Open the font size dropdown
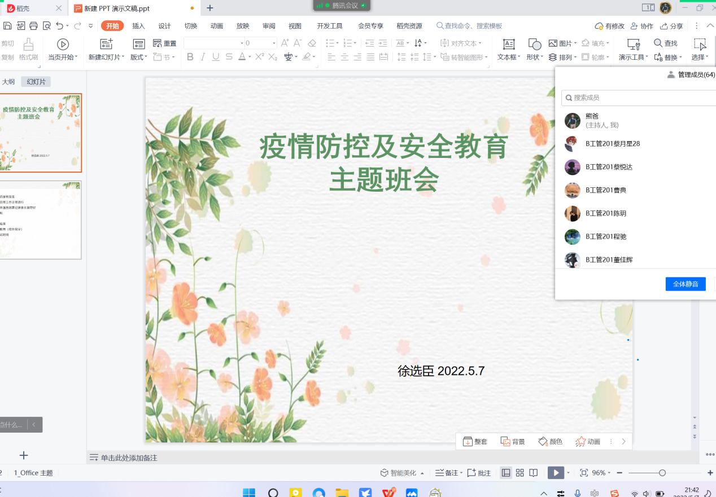Viewport: 716px width, 497px height. [x=274, y=43]
